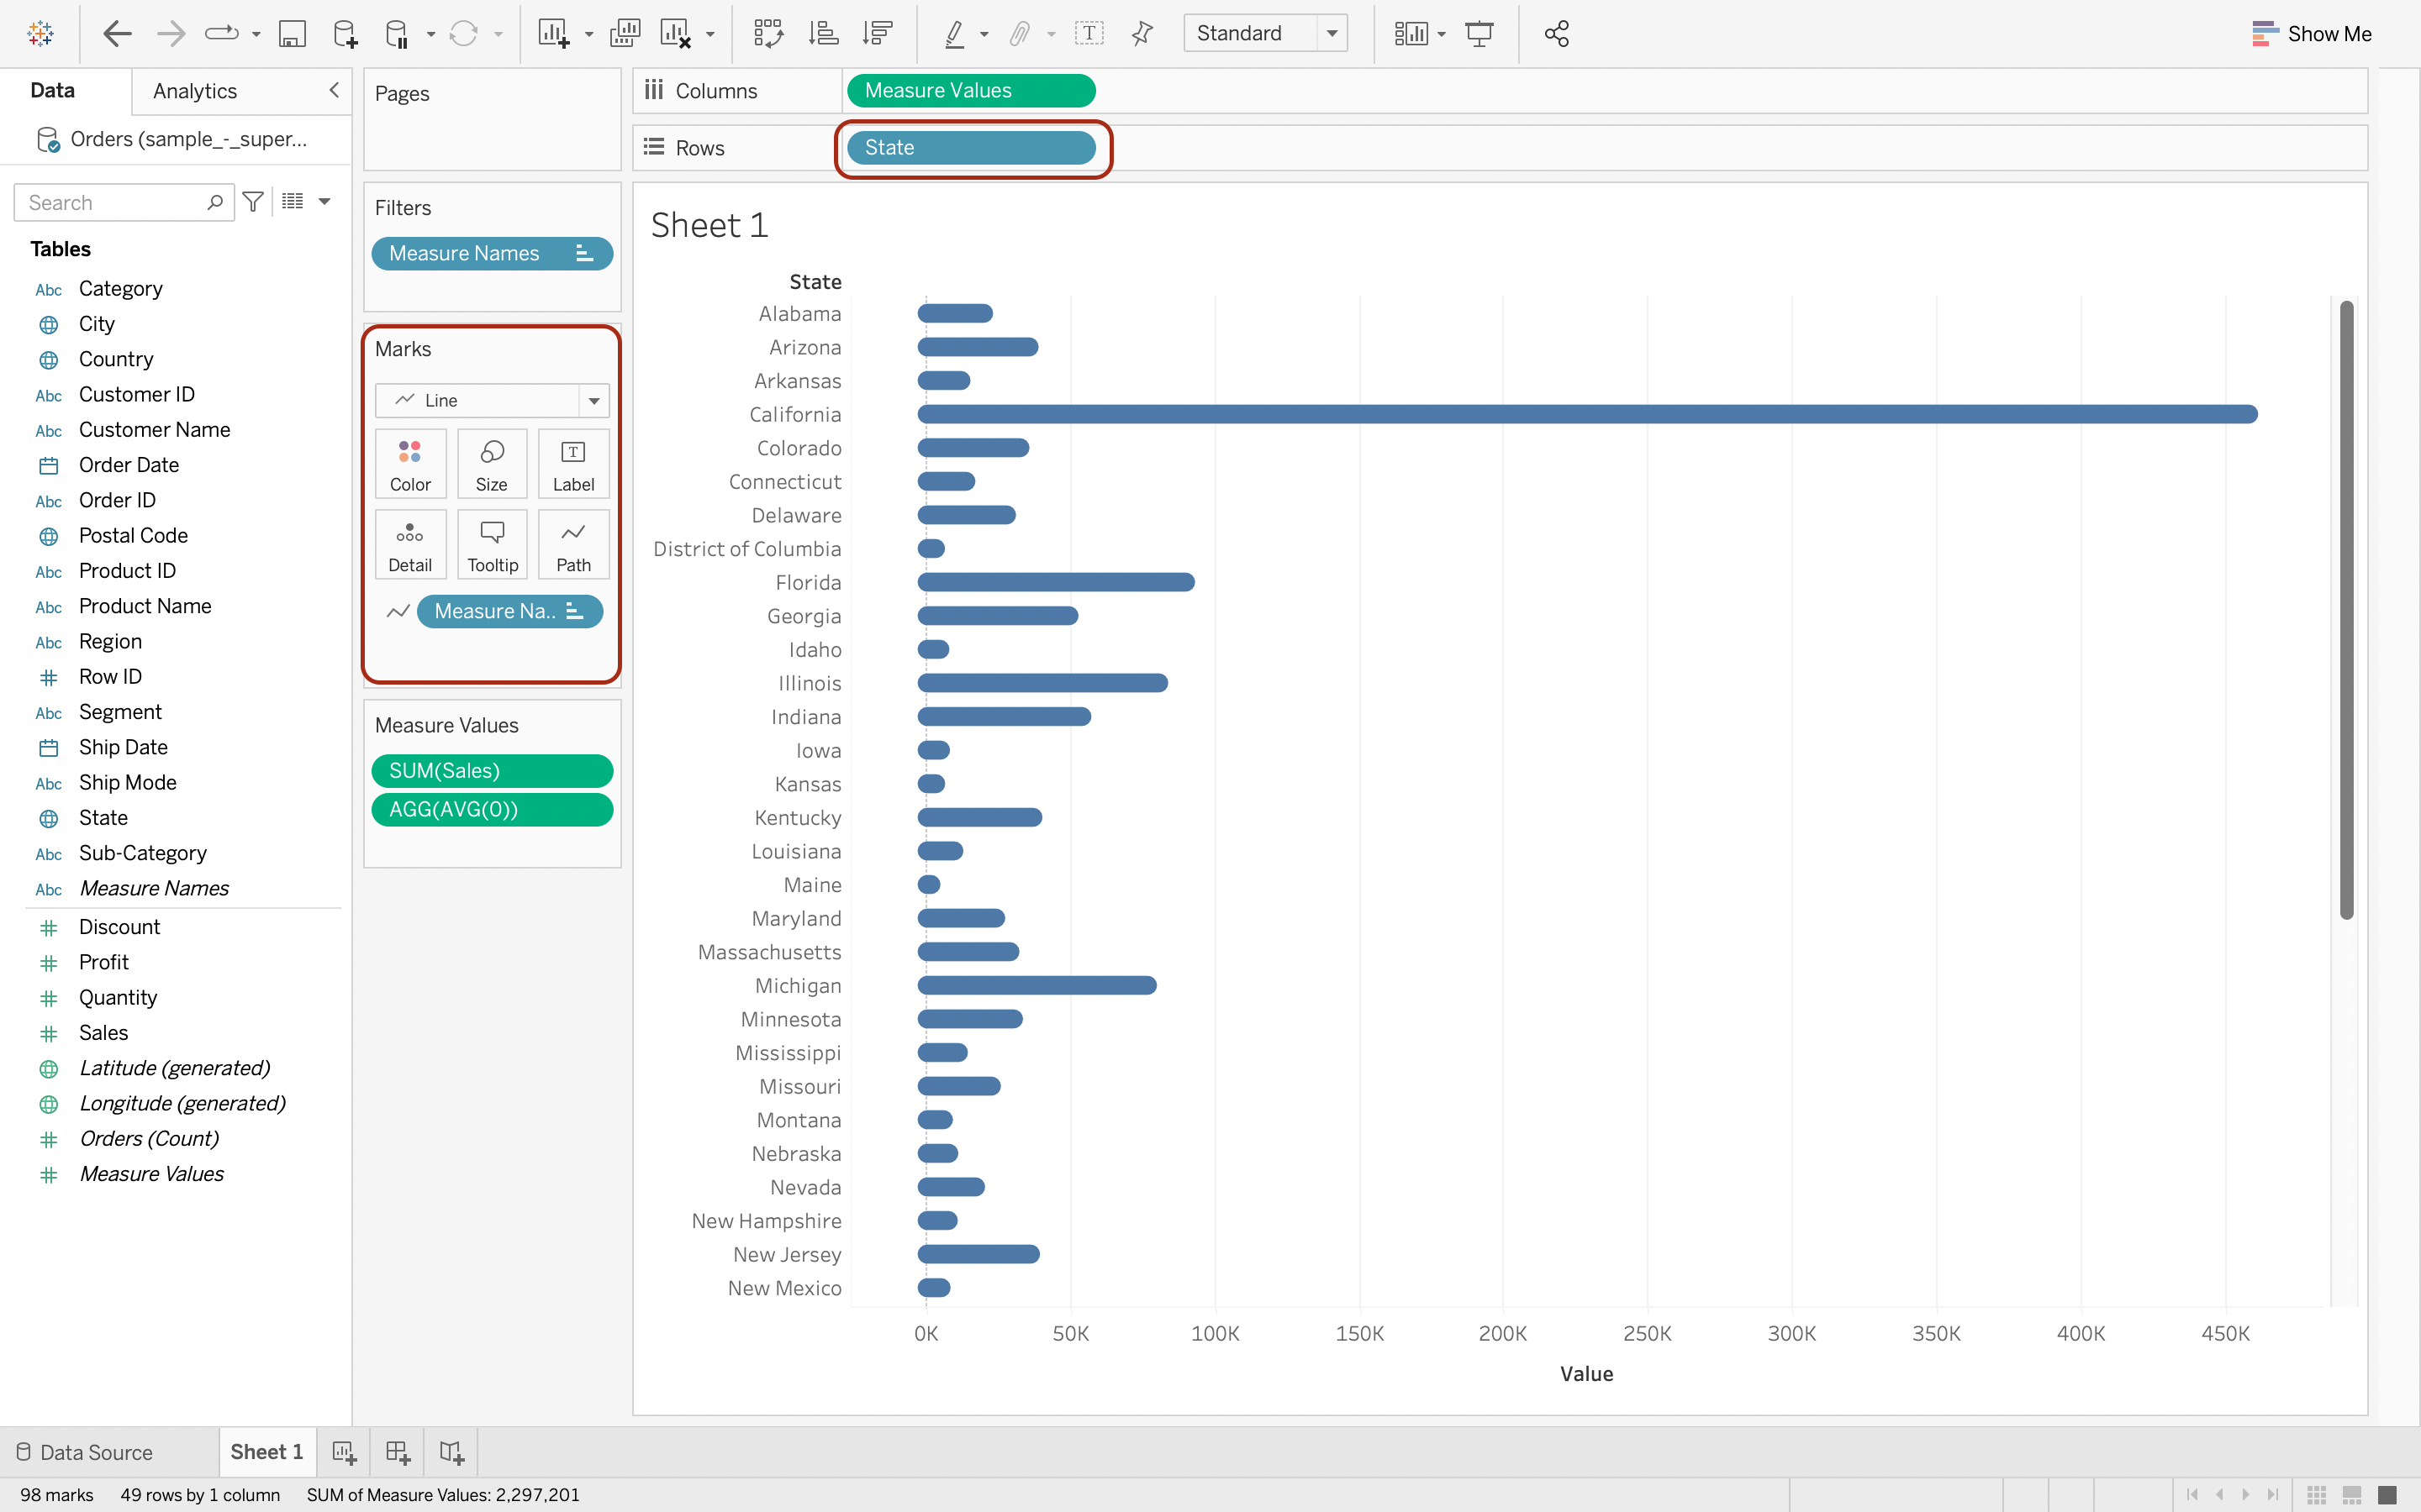The image size is (2421, 1512).
Task: Click the share workbook icon
Action: tap(1556, 34)
